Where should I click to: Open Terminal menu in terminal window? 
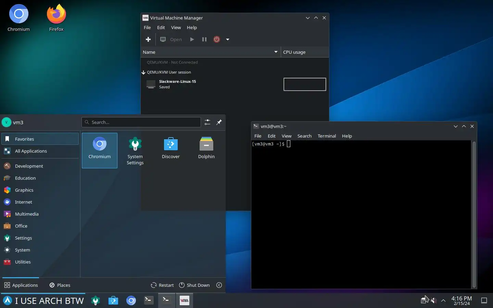click(327, 136)
